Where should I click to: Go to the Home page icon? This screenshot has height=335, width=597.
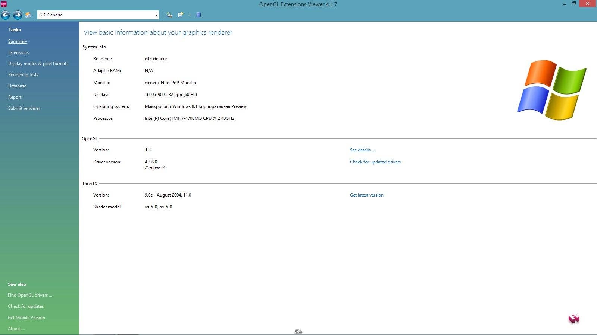pyautogui.click(x=28, y=15)
